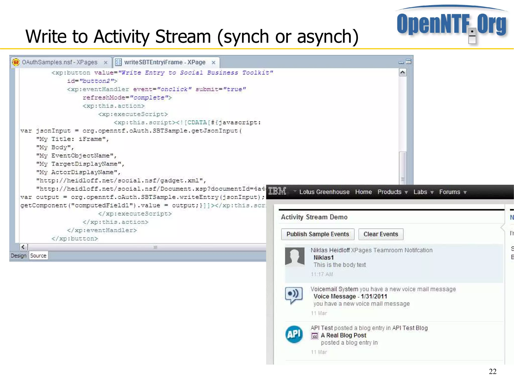This screenshot has height=385, width=514.
Task: Open the API Test author link
Action: 322,328
